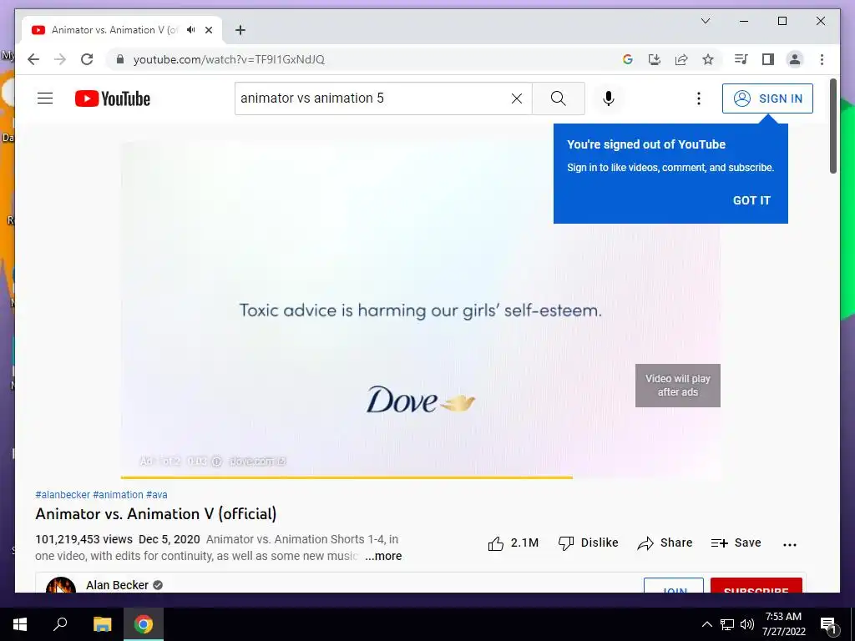The width and height of the screenshot is (855, 641).
Task: Open the Alan Becker channel name
Action: point(117,585)
